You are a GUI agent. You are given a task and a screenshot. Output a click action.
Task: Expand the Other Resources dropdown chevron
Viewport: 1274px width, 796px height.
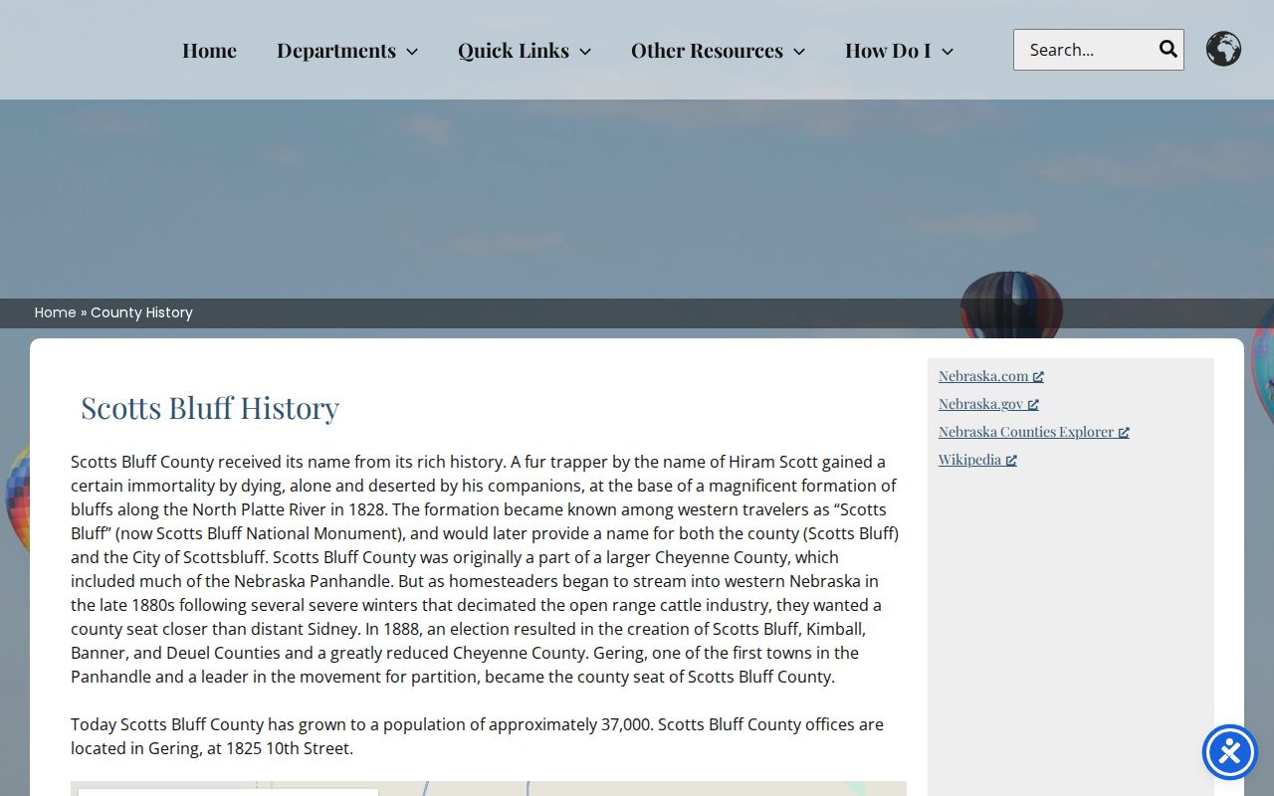[799, 52]
